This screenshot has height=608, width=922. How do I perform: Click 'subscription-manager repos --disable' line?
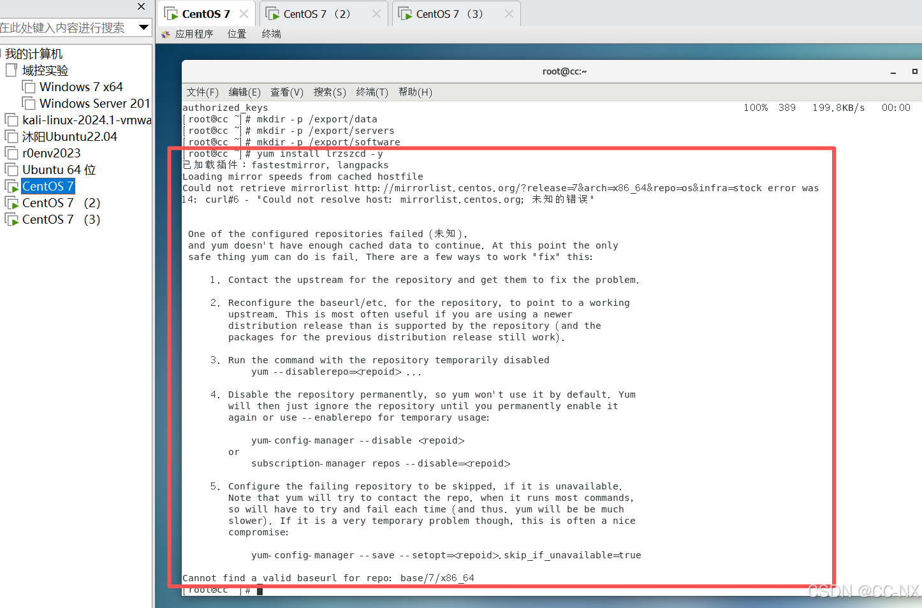point(381,463)
